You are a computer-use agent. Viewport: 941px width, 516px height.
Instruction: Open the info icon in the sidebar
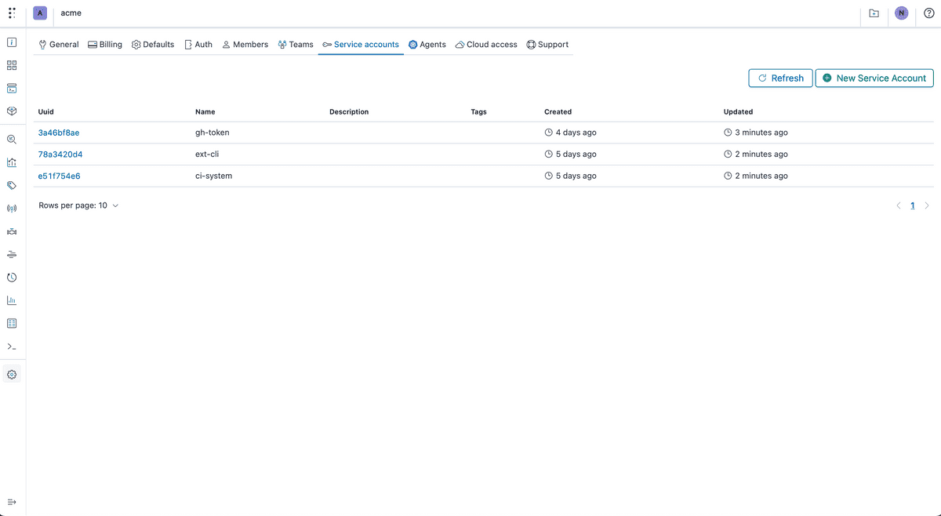click(x=12, y=42)
